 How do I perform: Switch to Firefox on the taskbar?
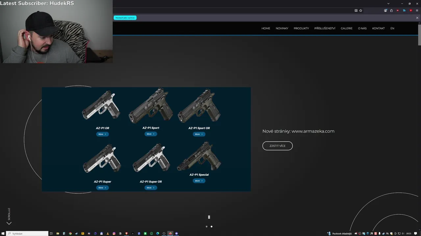(170, 233)
